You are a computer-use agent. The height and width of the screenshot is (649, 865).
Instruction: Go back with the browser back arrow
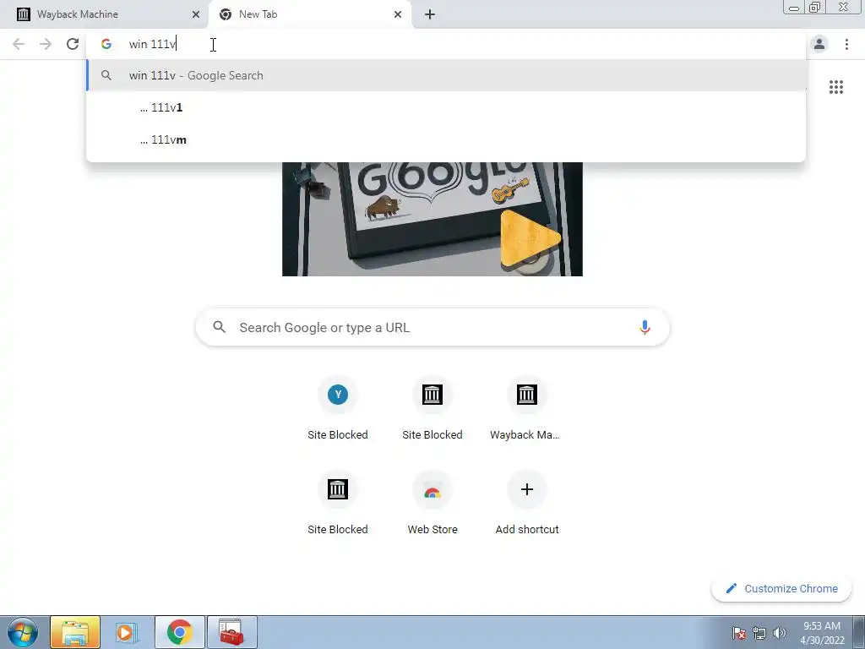19,44
